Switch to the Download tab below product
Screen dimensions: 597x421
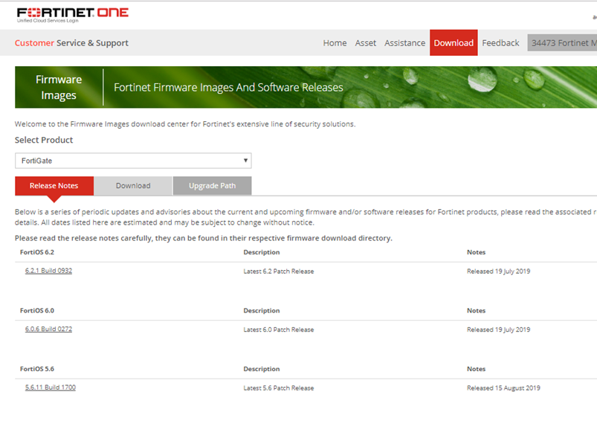pos(133,186)
